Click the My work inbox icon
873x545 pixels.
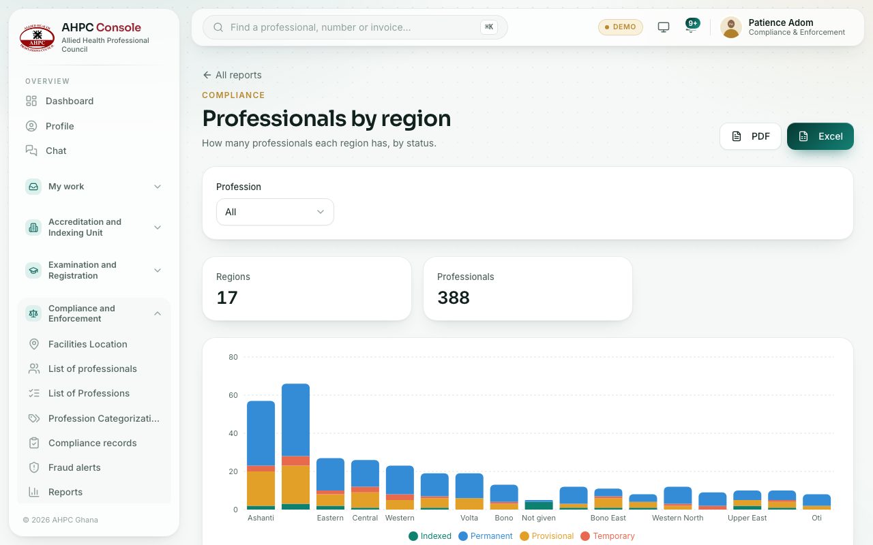coord(33,187)
